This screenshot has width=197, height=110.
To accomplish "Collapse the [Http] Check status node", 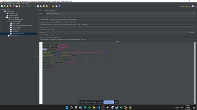I will pos(7,21).
